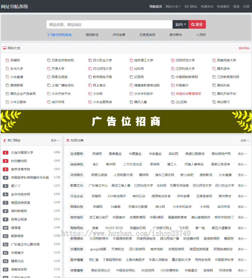
Task: Show more of the 休闲娱乐 category
Action: (242, 175)
